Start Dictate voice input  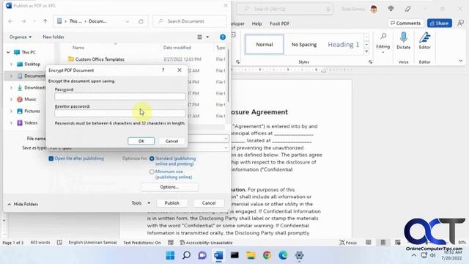(404, 41)
